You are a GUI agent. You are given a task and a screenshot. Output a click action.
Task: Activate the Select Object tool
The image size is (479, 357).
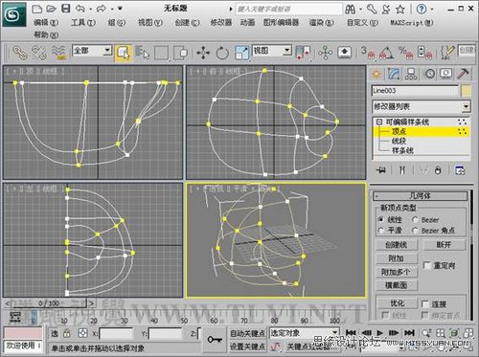click(x=124, y=53)
